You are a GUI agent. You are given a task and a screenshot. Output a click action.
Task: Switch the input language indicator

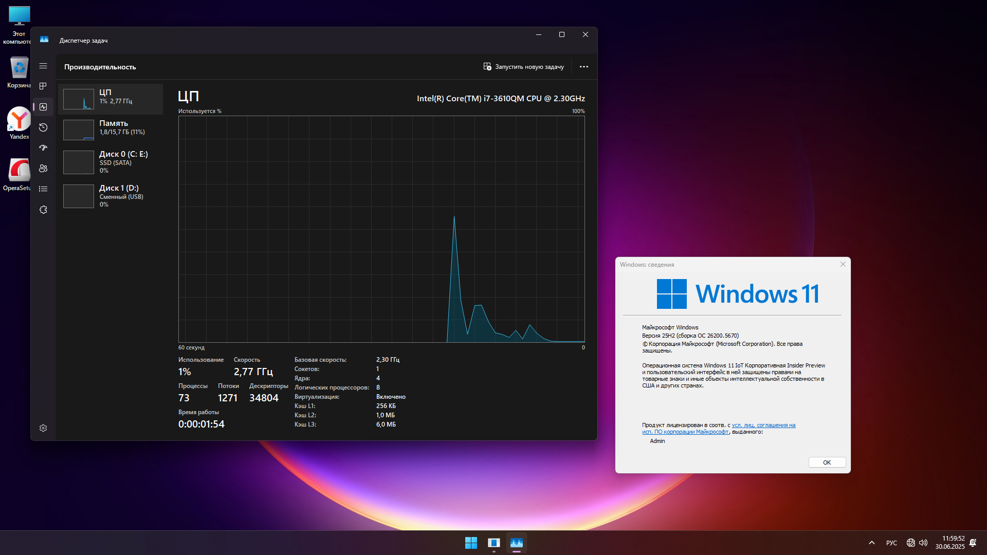[891, 543]
